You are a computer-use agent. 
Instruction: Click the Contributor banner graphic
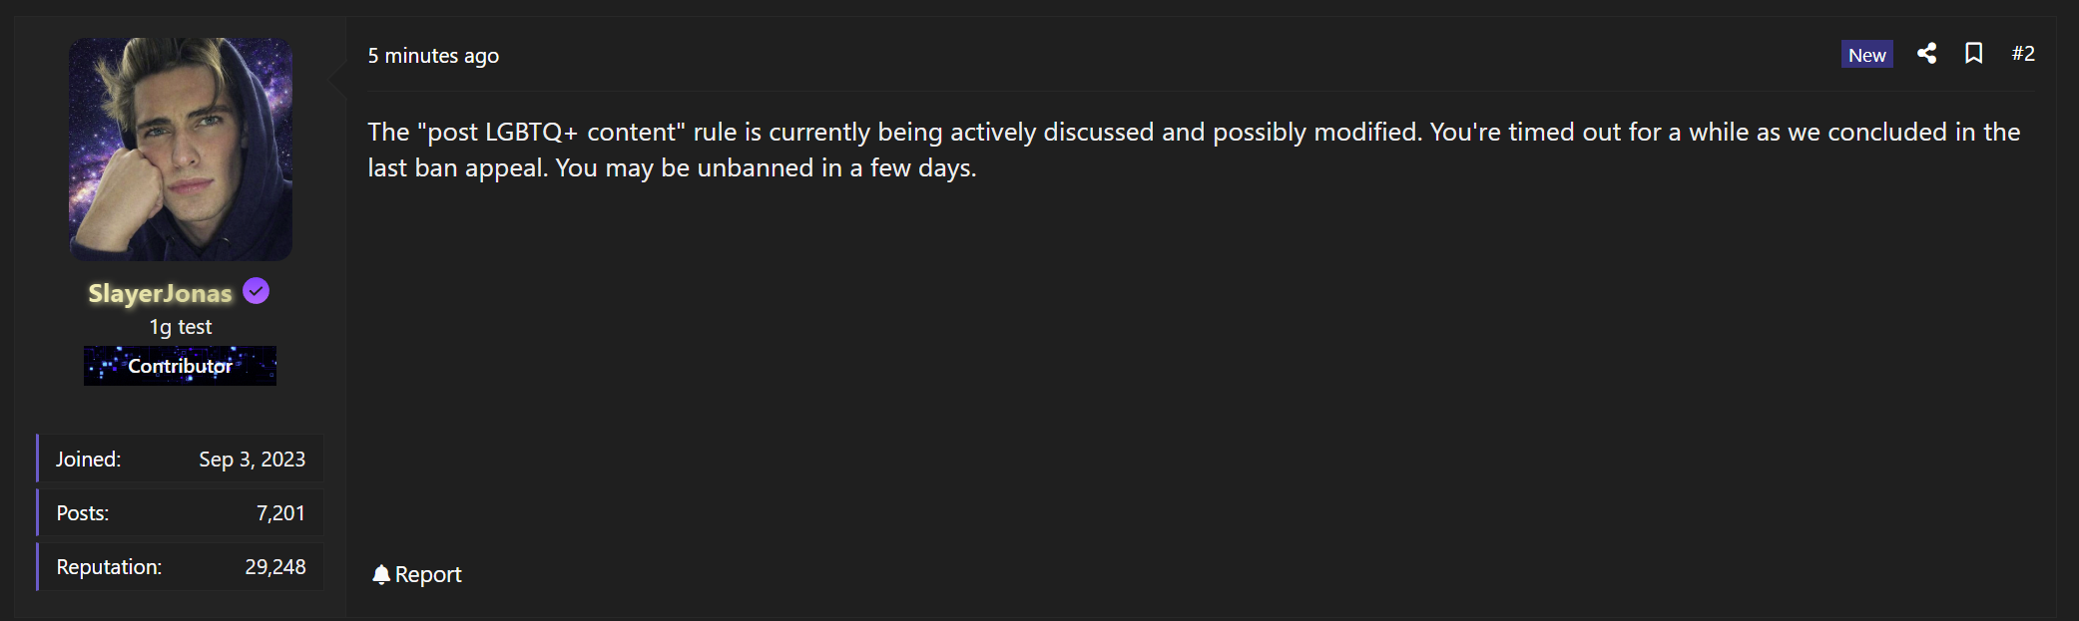pos(180,365)
